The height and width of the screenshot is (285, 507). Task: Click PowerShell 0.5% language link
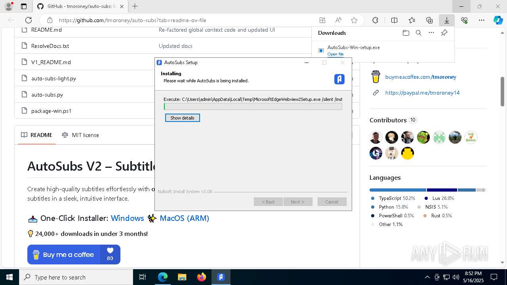click(x=393, y=215)
